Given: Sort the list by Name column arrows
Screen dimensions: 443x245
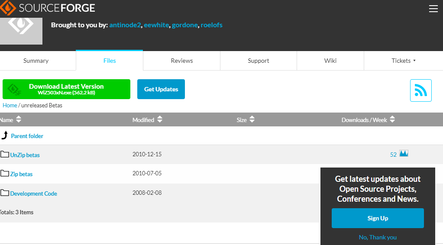Looking at the screenshot, I should point(19,119).
